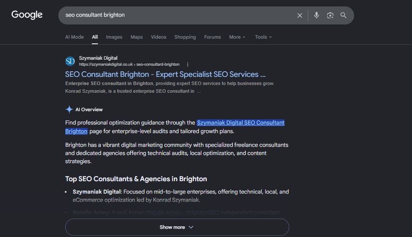The image size is (412, 237).
Task: Open the Videos tab
Action: [x=158, y=37]
